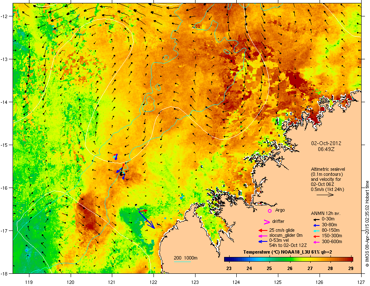Click the 'ANMN 12h av.' heading
This screenshot has width=370, height=286.
pyautogui.click(x=325, y=213)
